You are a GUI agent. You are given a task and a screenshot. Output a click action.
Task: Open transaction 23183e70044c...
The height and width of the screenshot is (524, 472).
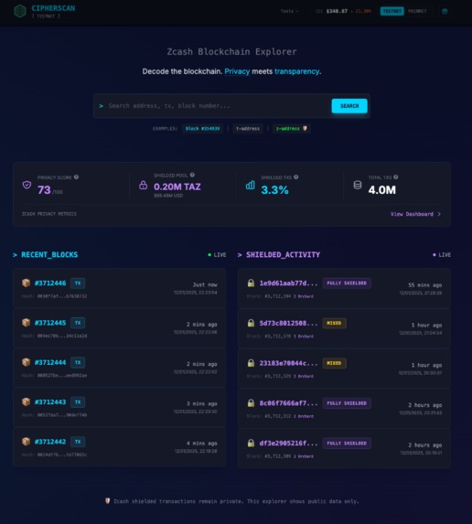click(x=288, y=363)
